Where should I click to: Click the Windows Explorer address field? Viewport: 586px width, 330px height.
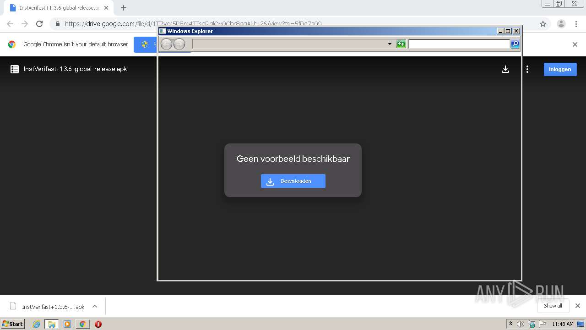tap(289, 44)
